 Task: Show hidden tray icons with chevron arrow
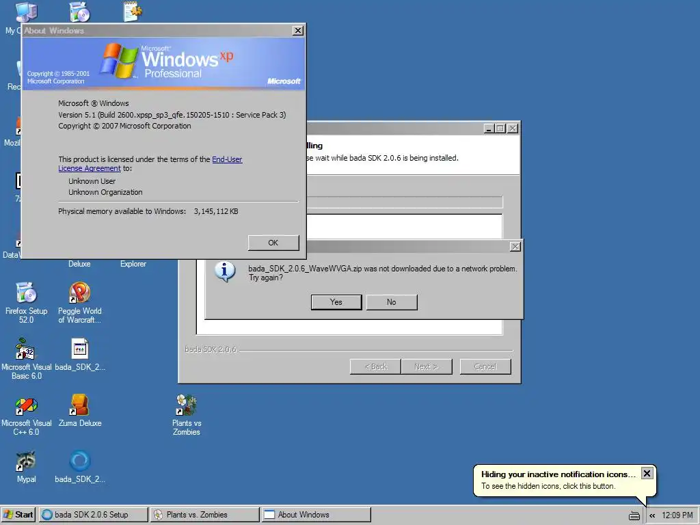(x=652, y=515)
